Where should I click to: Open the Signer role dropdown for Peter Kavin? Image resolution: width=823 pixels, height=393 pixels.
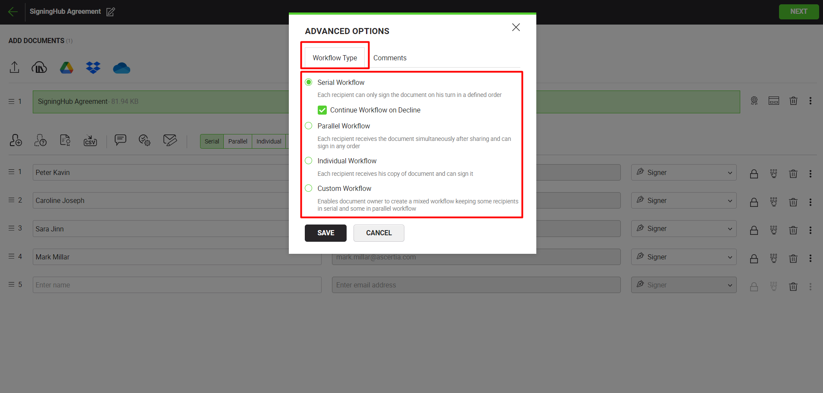pyautogui.click(x=683, y=172)
